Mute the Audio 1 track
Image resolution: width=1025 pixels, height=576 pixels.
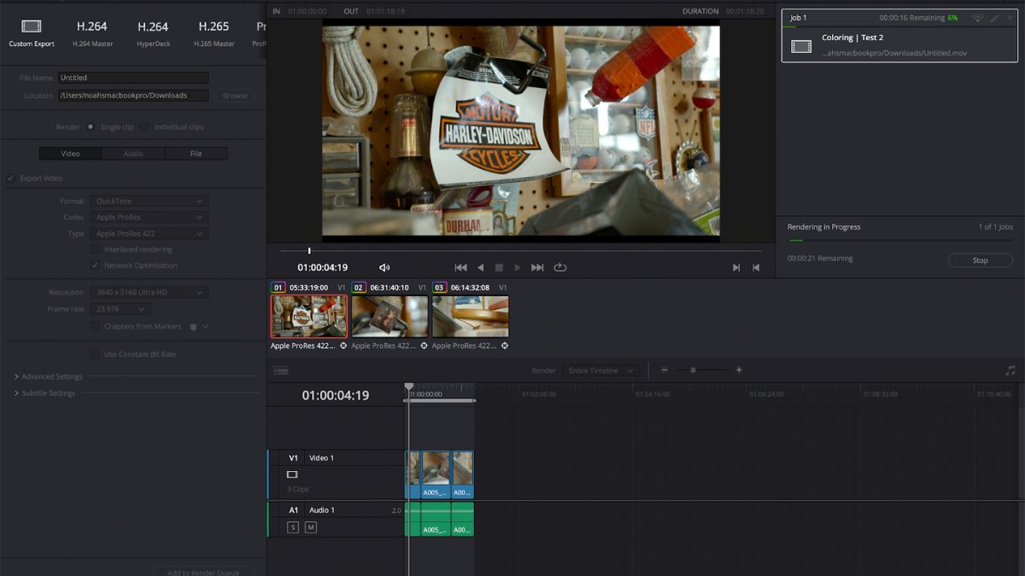311,527
